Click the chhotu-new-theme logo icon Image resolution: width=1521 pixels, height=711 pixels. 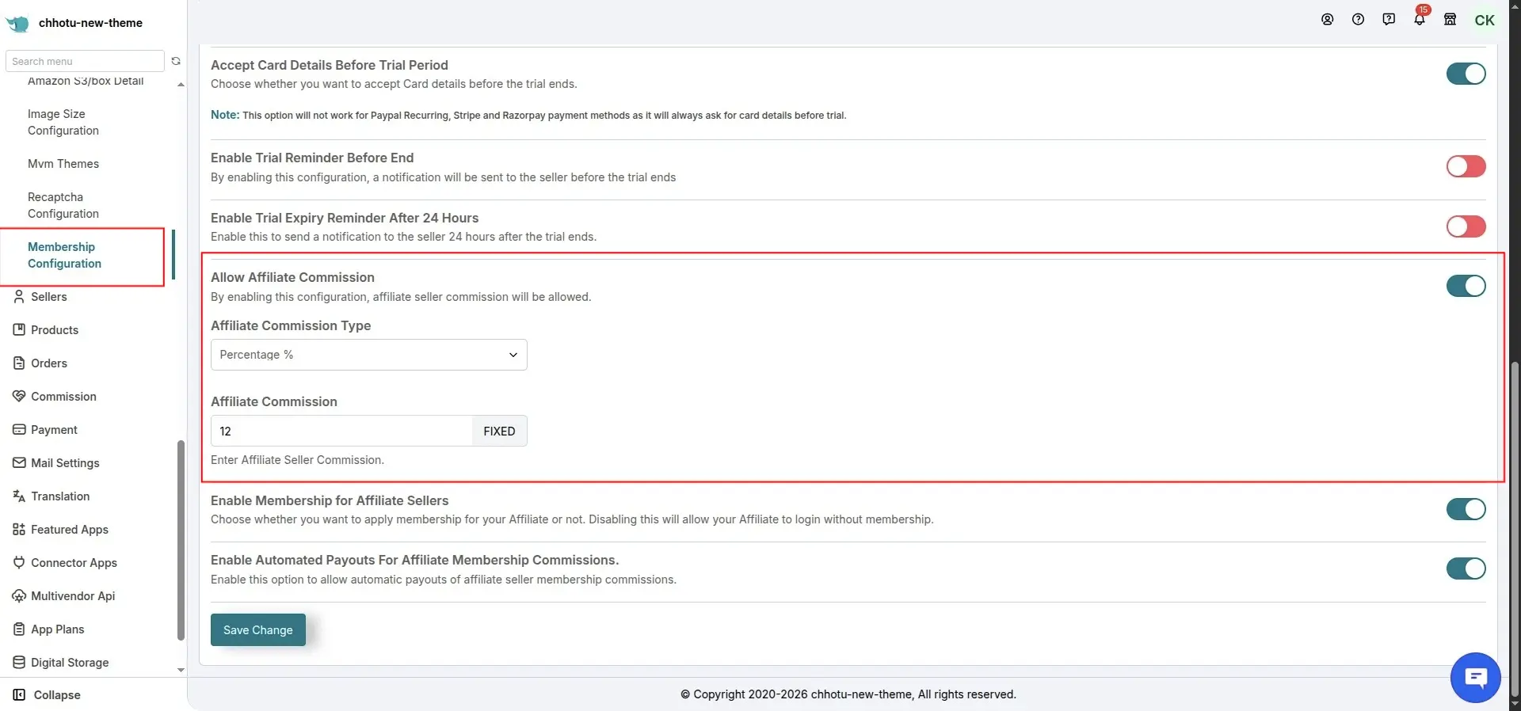(17, 23)
